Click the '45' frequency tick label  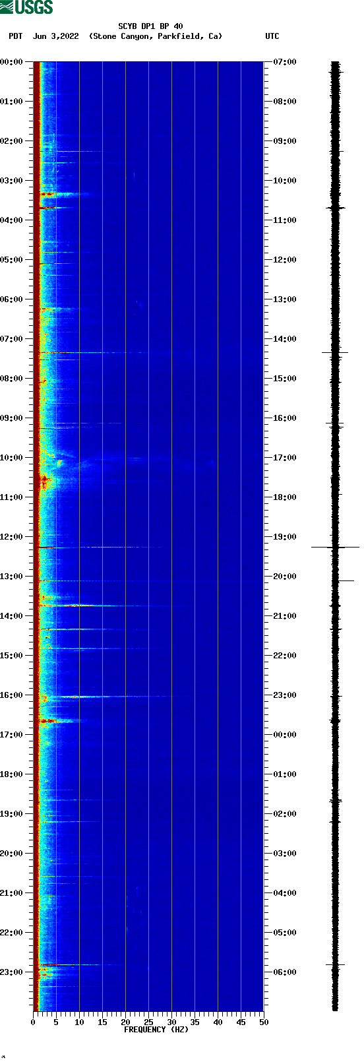pyautogui.click(x=241, y=1022)
